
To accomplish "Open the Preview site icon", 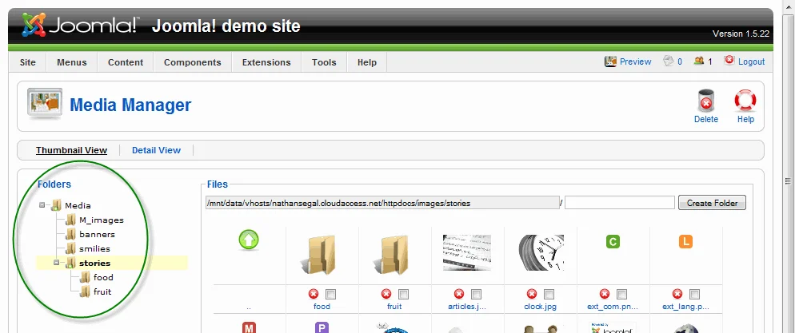I will coord(610,61).
